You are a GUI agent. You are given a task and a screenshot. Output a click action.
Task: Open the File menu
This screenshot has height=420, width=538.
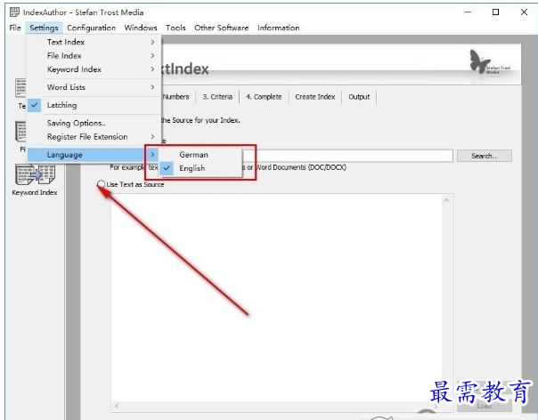(x=15, y=28)
